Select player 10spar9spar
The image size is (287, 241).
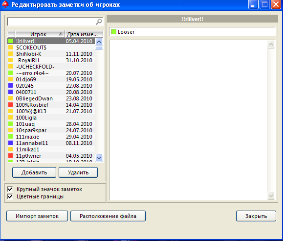(x=51, y=130)
